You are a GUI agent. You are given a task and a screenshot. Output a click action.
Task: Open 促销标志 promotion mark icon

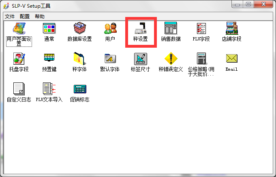pos(80,89)
